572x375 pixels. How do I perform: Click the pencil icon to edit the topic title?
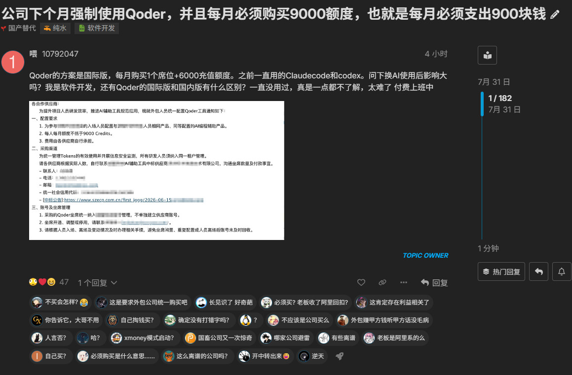pos(555,15)
